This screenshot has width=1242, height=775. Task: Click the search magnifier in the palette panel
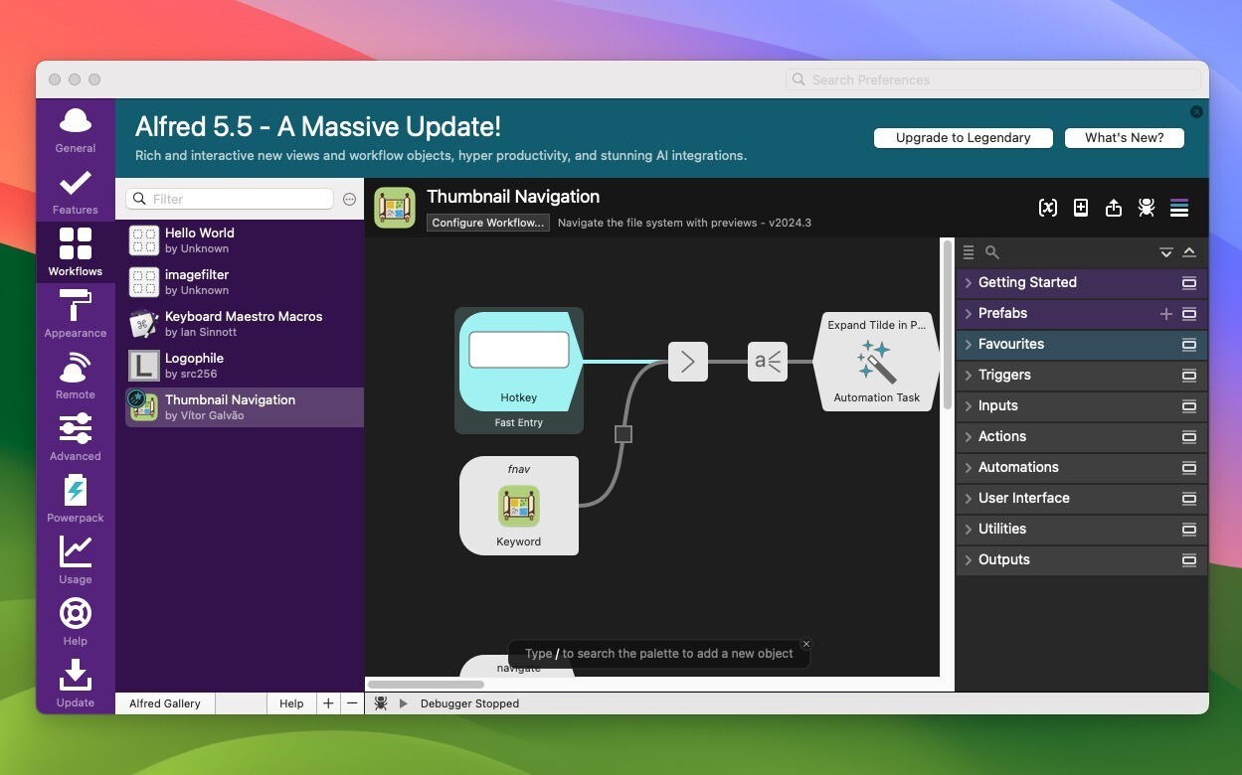click(991, 252)
